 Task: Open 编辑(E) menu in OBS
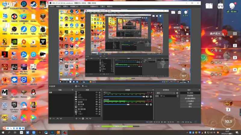58,6
